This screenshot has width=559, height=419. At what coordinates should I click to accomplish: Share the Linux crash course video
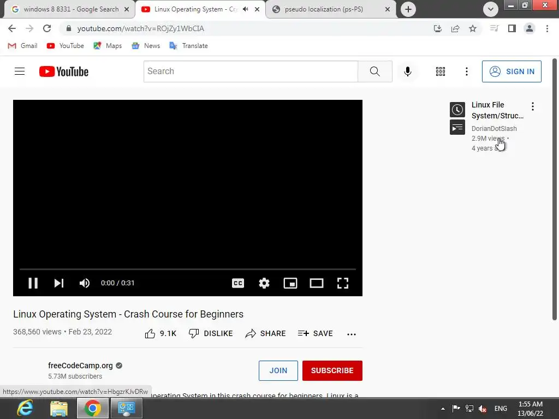pyautogui.click(x=266, y=333)
